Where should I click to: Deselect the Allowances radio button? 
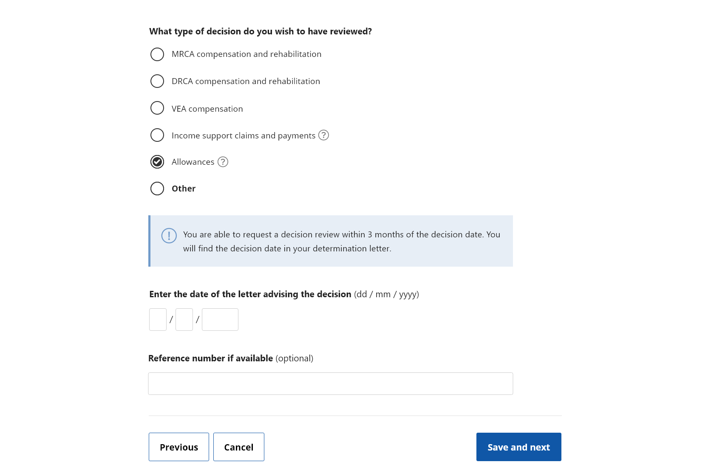[x=157, y=161]
